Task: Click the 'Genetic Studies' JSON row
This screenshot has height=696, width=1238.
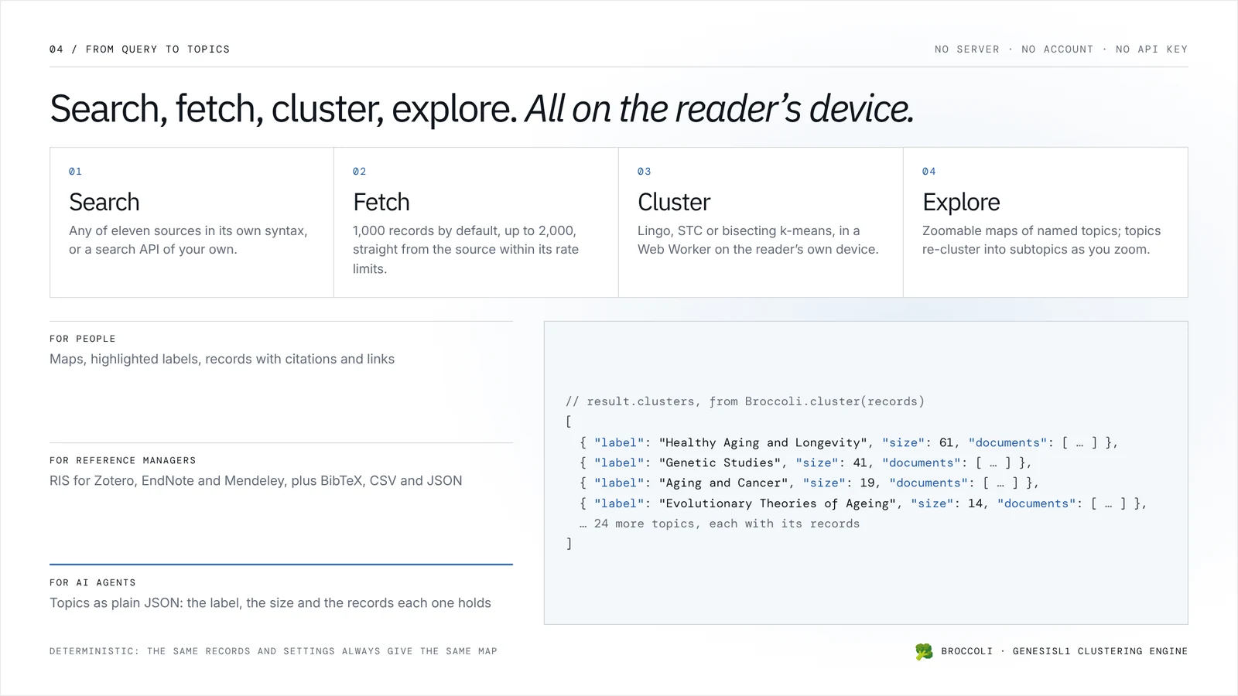Action: tap(805, 462)
